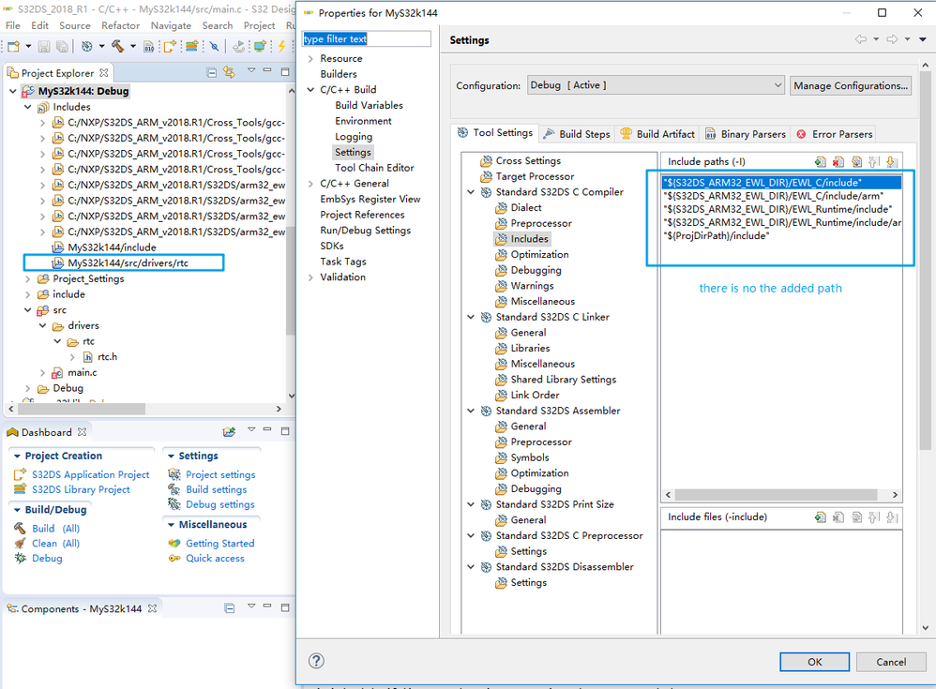The image size is (936, 689).
Task: Select the "${ProjDirPath}/include" path entry
Action: [x=717, y=235]
